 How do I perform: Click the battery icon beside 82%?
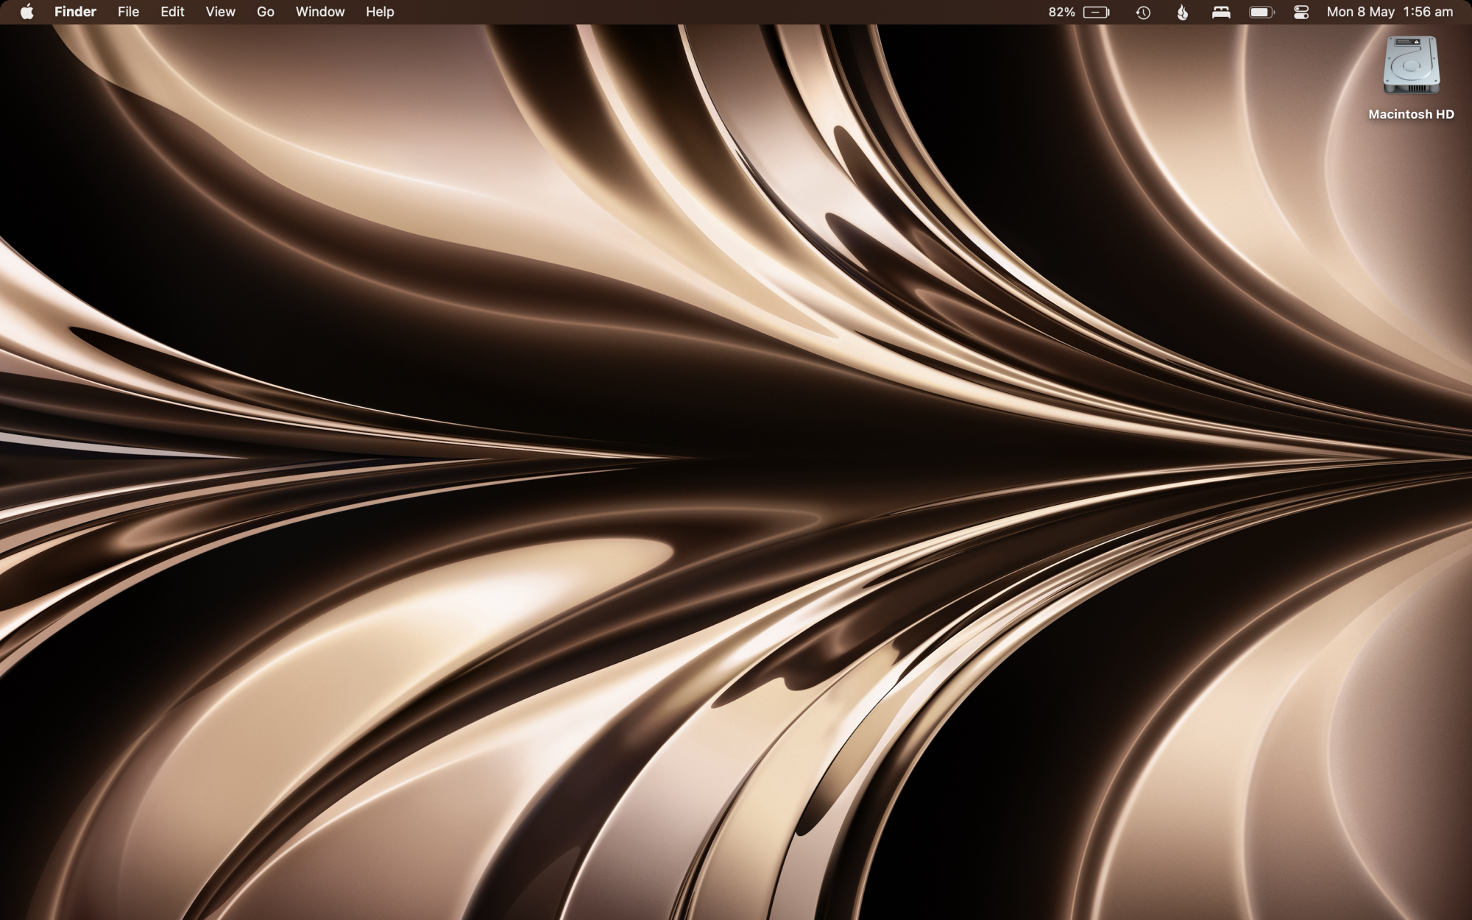click(x=1096, y=13)
